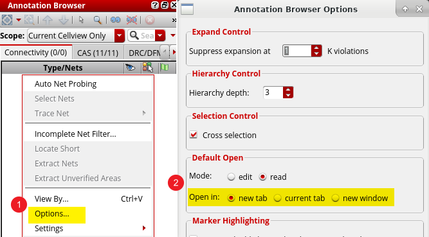Toggle the eye visibility column header

130,67
